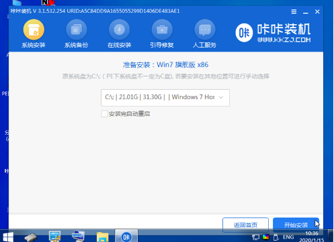Screen dimensions: 334x242
Task: Click the WWW.KKZJ.COM website text
Action: click(284, 40)
